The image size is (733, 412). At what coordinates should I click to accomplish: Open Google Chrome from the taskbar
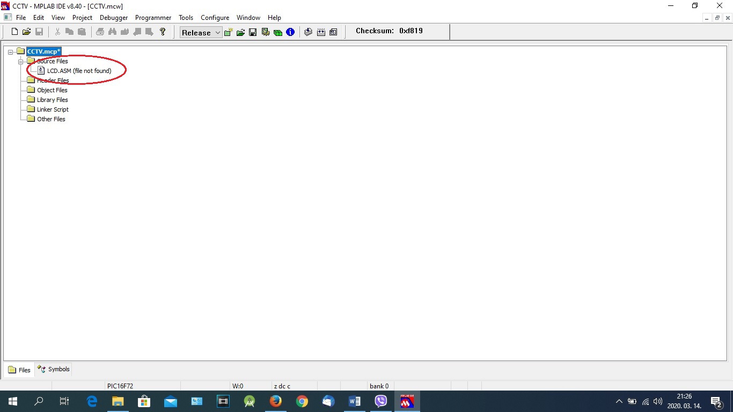302,401
